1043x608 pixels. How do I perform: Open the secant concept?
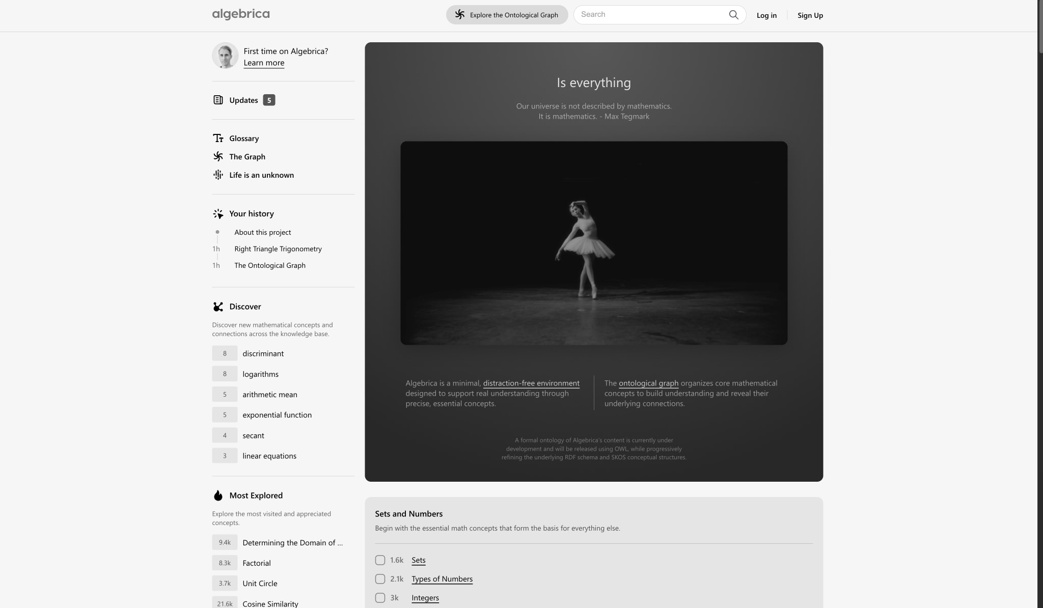[253, 435]
